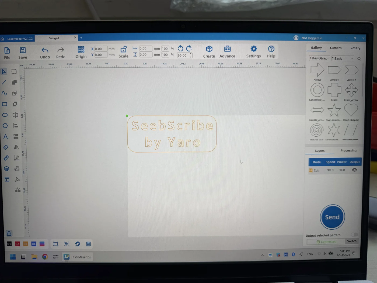Pick the Heart-shaped gallery thumbnail

(x=351, y=112)
